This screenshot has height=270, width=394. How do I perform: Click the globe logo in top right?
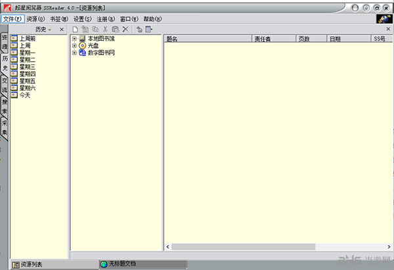[x=384, y=19]
